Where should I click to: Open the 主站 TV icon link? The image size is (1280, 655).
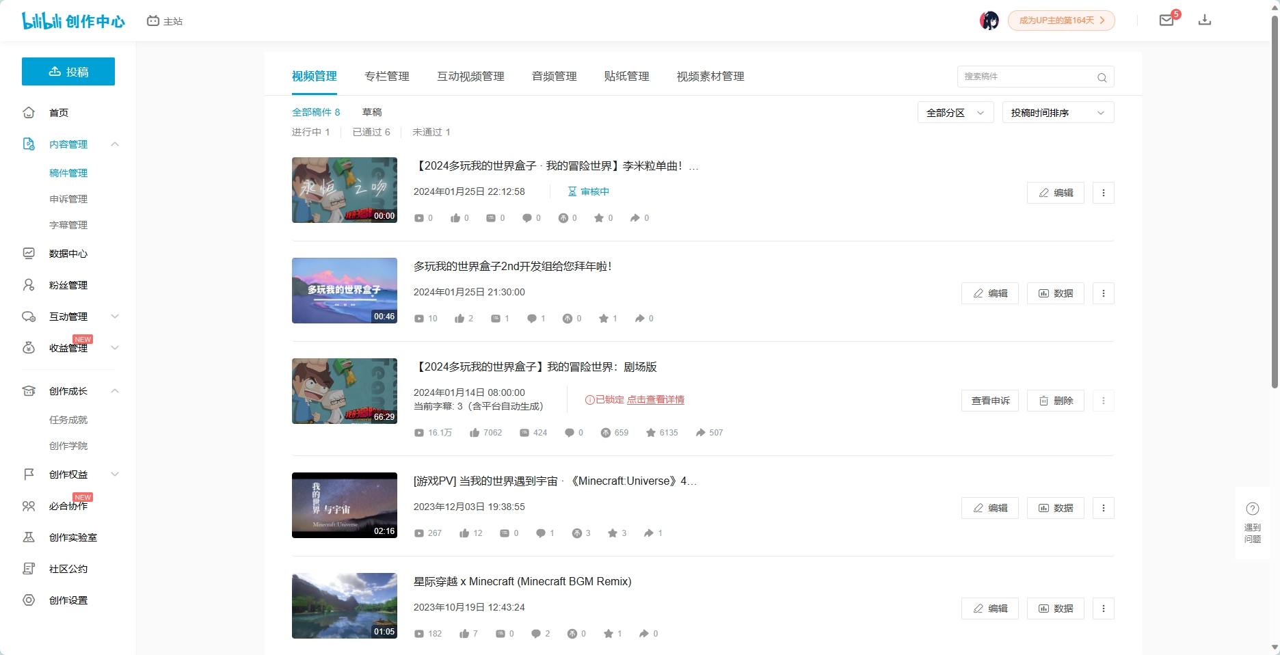point(165,21)
